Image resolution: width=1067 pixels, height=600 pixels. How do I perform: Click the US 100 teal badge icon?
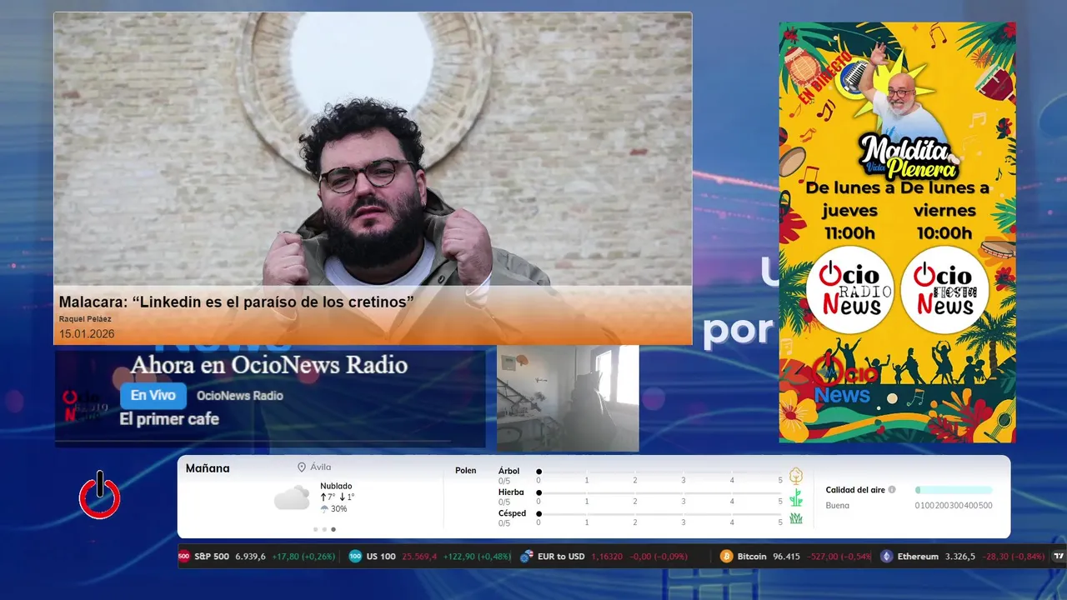click(355, 556)
